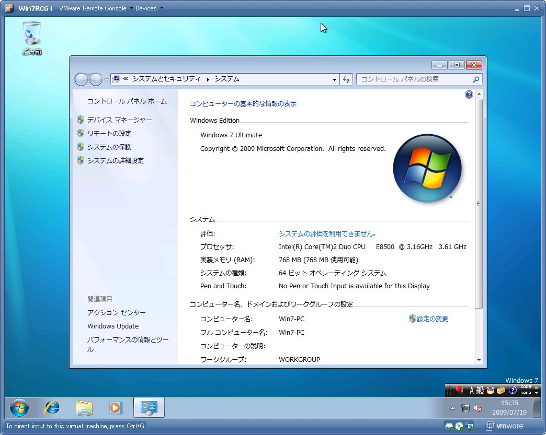Open the address bar history dropdown arrow
Image resolution: width=546 pixels, height=435 pixels.
(334, 79)
